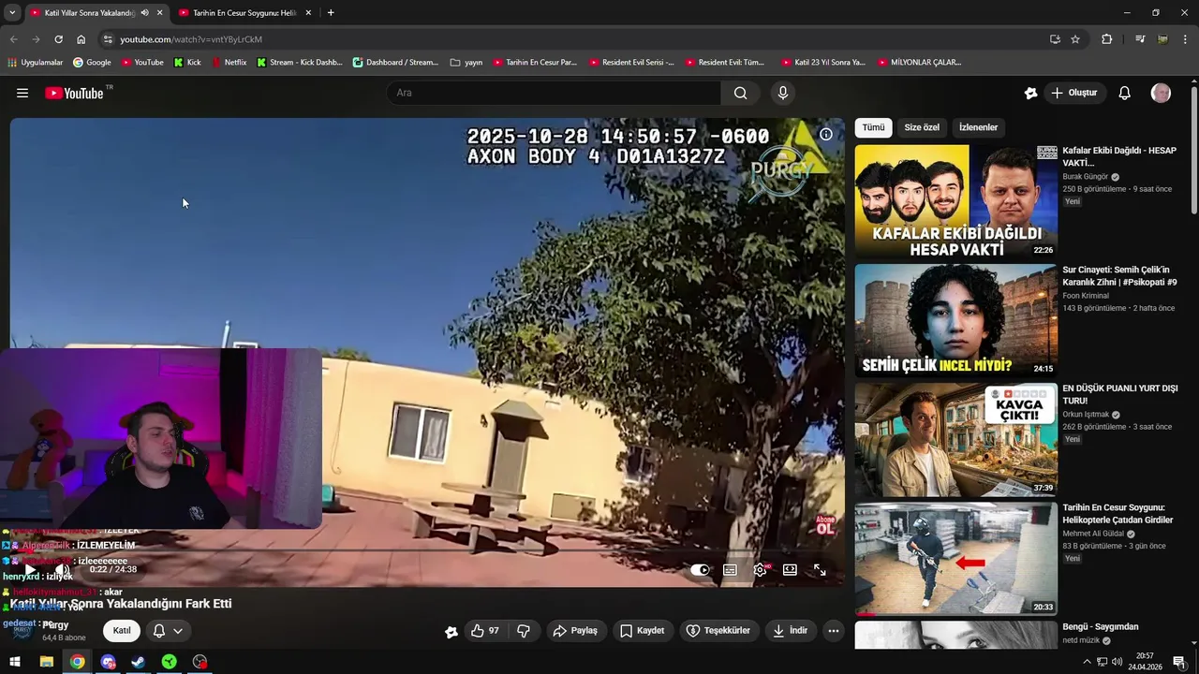Open Tarihin En Cesur Soygunu video title
The height and width of the screenshot is (674, 1199).
(1118, 513)
